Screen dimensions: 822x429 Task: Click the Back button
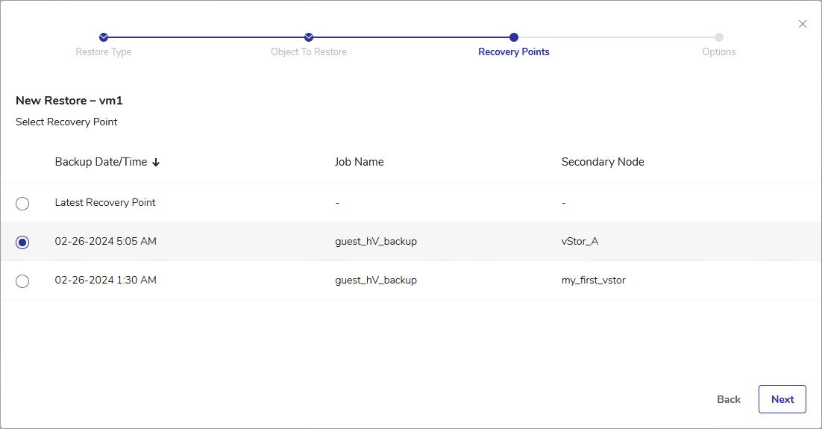[x=728, y=399]
